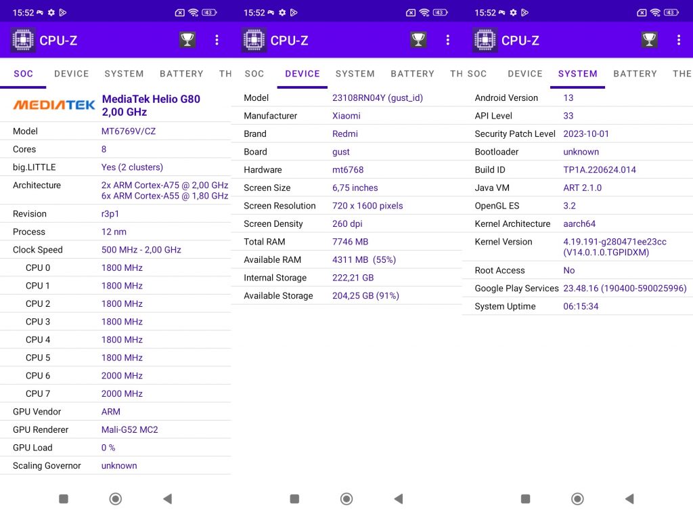Viewport: 693px width, 514px height.
Task: Select the DEVICE tab in the right screen
Action: coord(525,73)
